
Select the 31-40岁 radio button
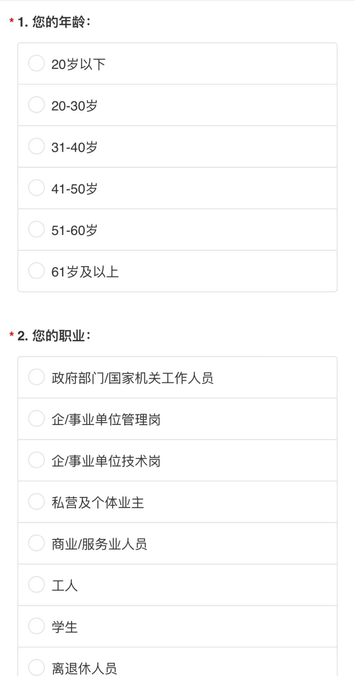(x=36, y=146)
